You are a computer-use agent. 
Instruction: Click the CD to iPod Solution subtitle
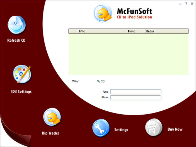pyautogui.click(x=134, y=17)
